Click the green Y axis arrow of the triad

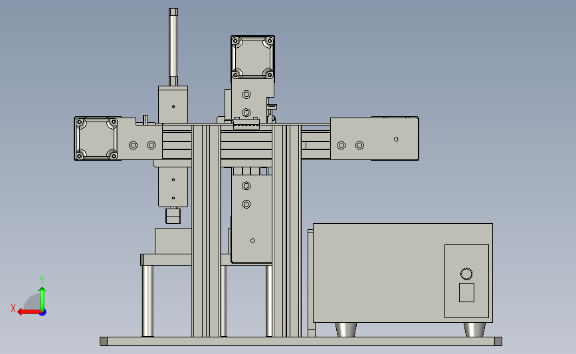[x=43, y=298]
